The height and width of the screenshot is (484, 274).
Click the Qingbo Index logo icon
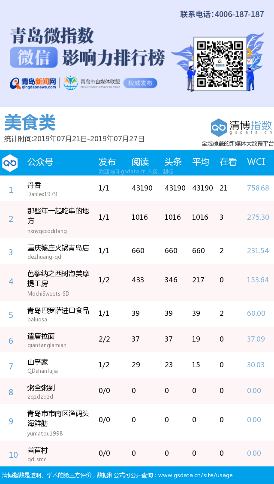pyautogui.click(x=219, y=127)
